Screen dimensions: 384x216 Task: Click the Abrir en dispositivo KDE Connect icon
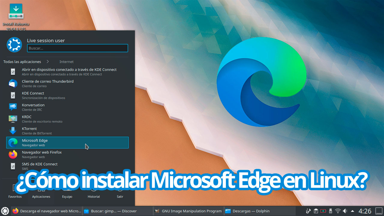tap(13, 72)
